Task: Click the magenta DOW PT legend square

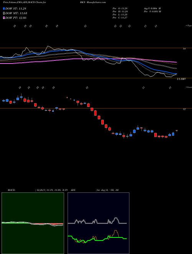Action: pos(4,18)
